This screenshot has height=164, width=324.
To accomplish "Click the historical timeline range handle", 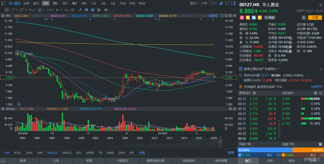I will [220, 142].
